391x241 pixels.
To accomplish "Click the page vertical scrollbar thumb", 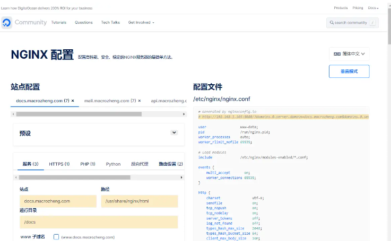I will [x=389, y=26].
